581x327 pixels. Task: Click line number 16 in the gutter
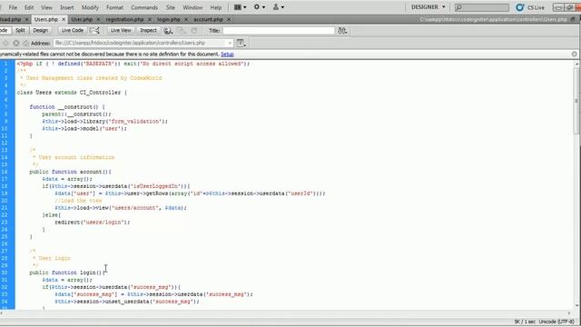4,172
